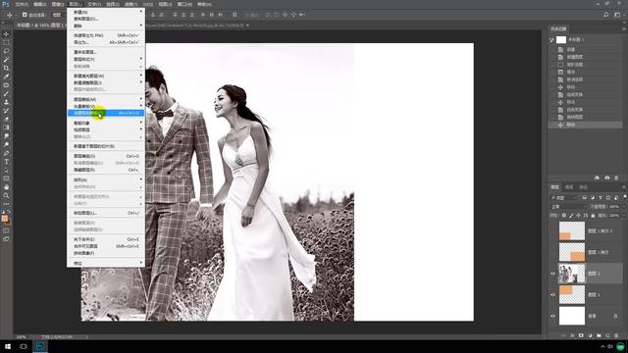Select the Zoom tool

[x=6, y=195]
